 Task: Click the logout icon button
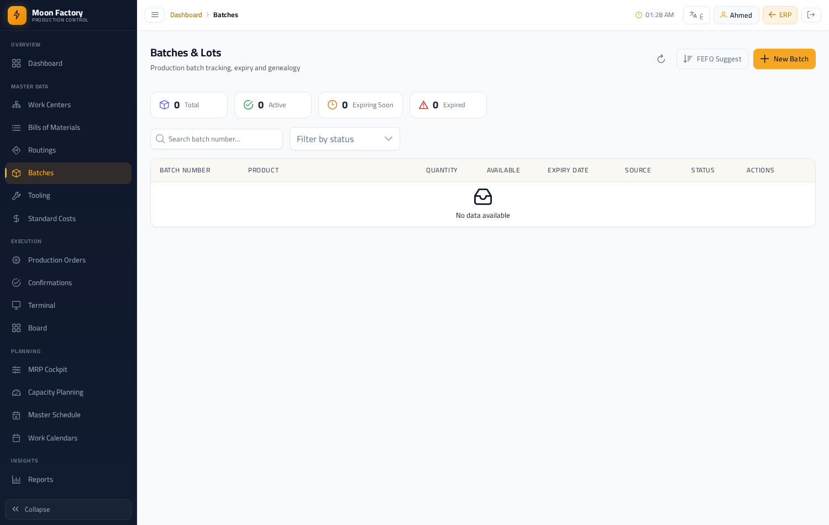811,15
